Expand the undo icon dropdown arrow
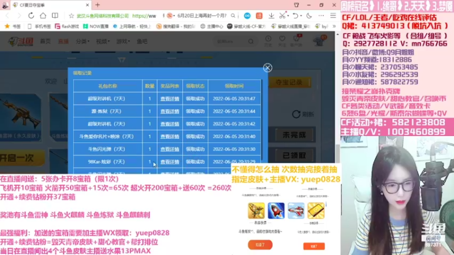 (301, 16)
